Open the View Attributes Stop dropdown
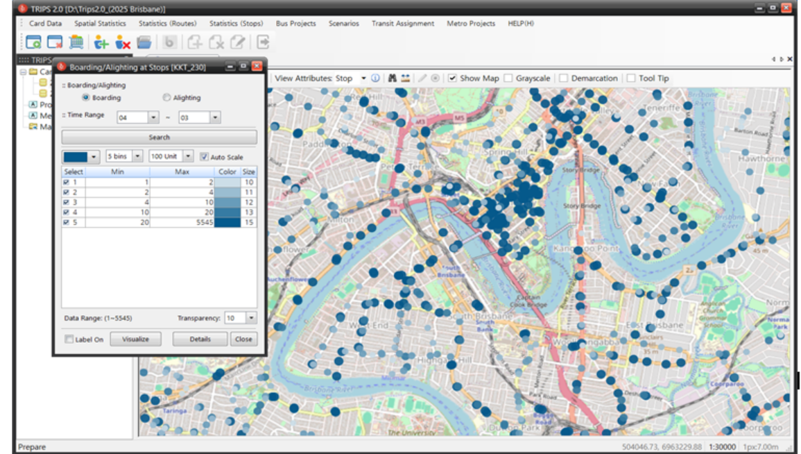The width and height of the screenshot is (801, 454). coord(363,78)
